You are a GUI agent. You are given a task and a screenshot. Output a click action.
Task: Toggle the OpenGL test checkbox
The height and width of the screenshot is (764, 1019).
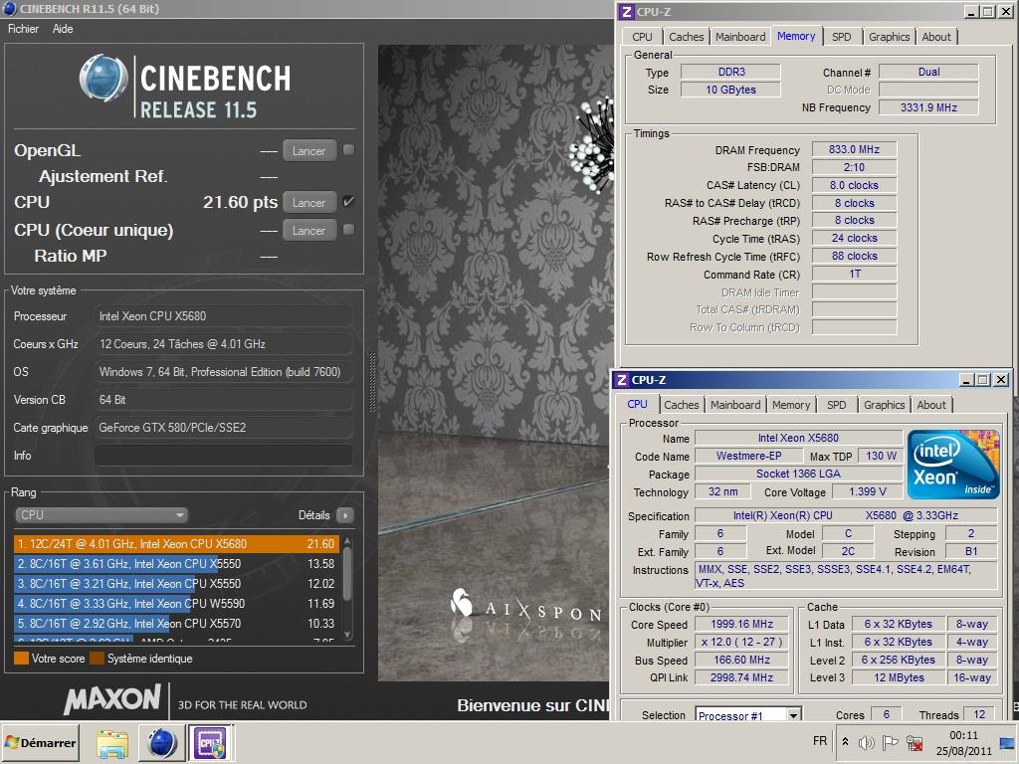coord(349,150)
